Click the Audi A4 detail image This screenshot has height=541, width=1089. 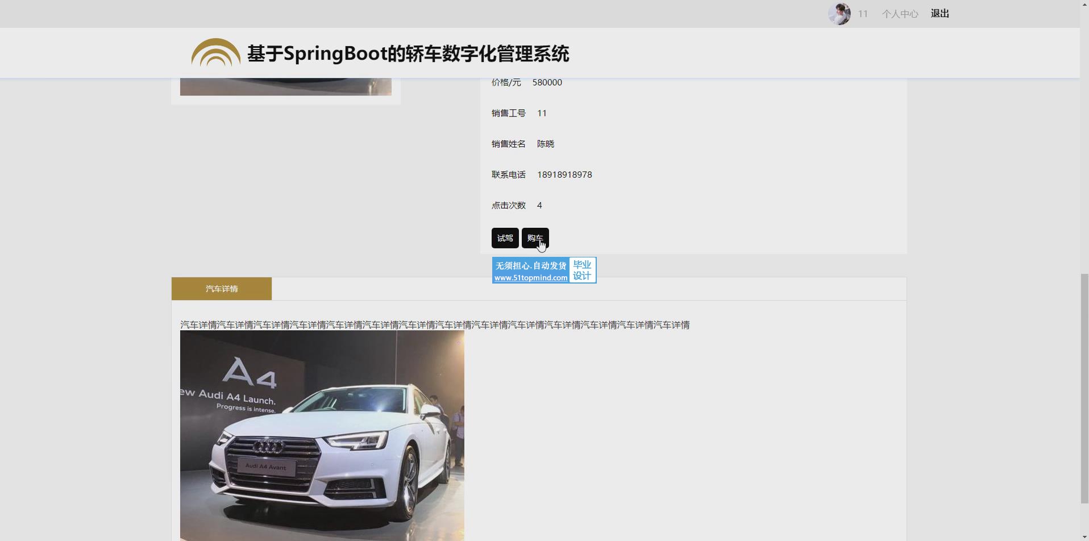point(322,436)
